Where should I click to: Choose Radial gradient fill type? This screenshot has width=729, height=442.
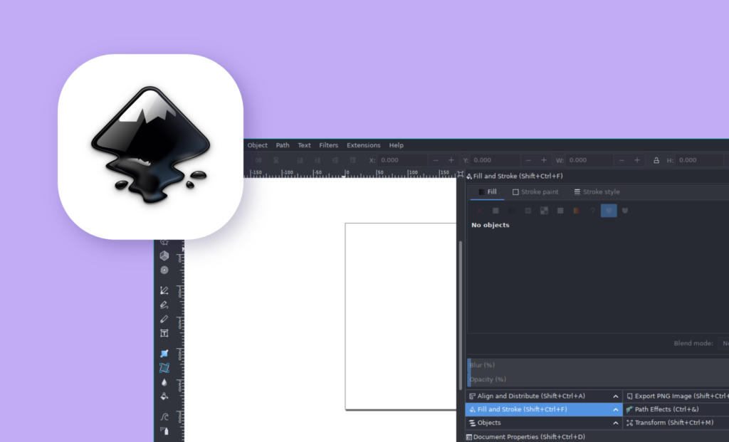coord(528,211)
